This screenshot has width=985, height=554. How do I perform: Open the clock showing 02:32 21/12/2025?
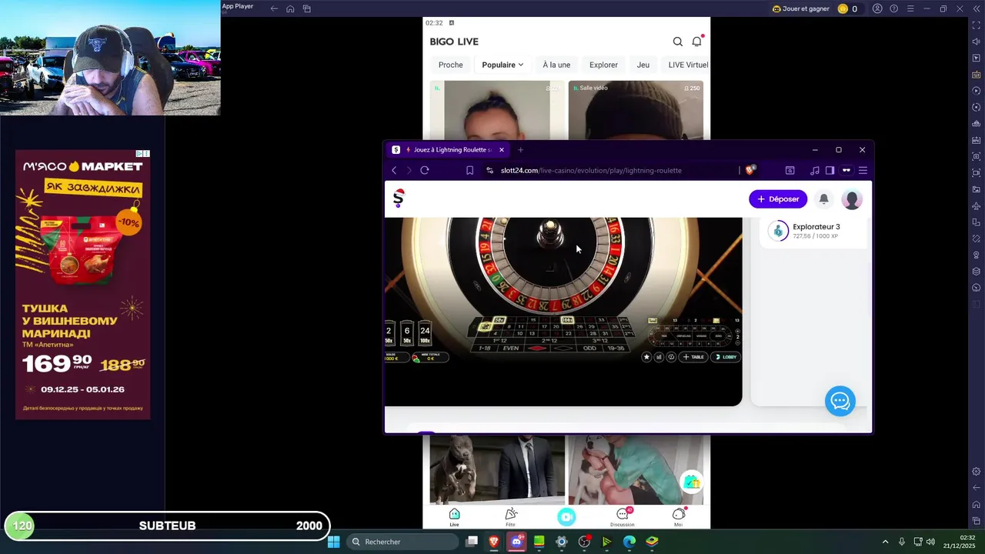click(958, 542)
